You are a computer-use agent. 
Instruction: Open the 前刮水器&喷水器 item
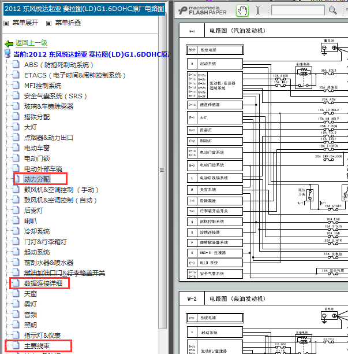tap(48, 263)
